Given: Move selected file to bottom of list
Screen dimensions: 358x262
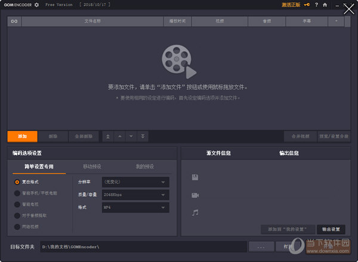Looking at the screenshot, I should pyautogui.click(x=143, y=136).
